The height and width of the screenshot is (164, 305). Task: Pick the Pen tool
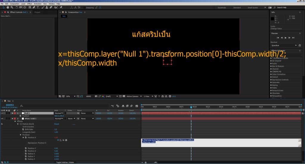pos(33,7)
